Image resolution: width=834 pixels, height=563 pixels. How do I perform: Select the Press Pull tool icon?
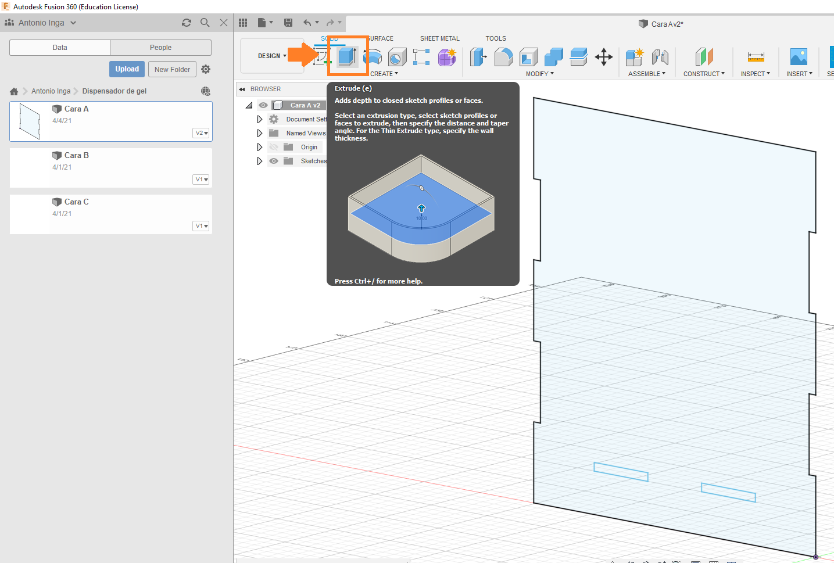pyautogui.click(x=478, y=57)
